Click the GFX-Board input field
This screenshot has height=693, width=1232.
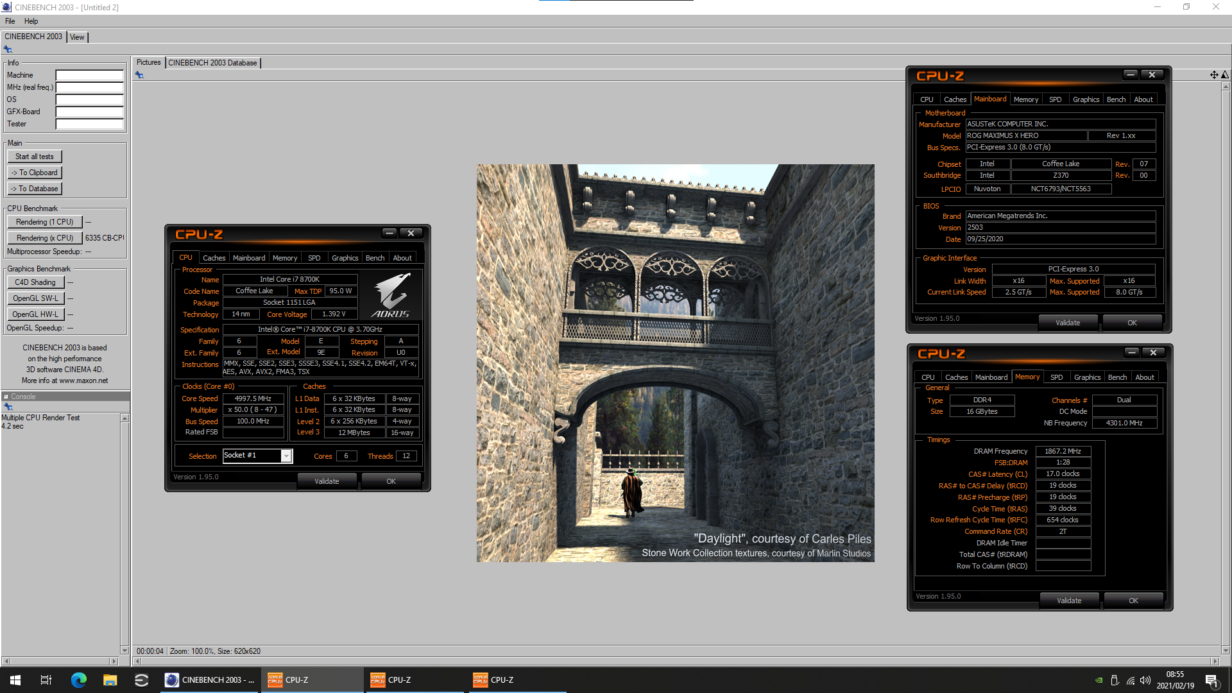[x=89, y=112]
